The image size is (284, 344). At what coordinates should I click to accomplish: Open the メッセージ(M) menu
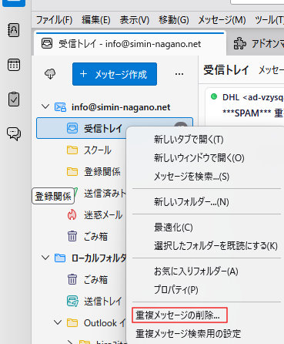click(x=222, y=20)
